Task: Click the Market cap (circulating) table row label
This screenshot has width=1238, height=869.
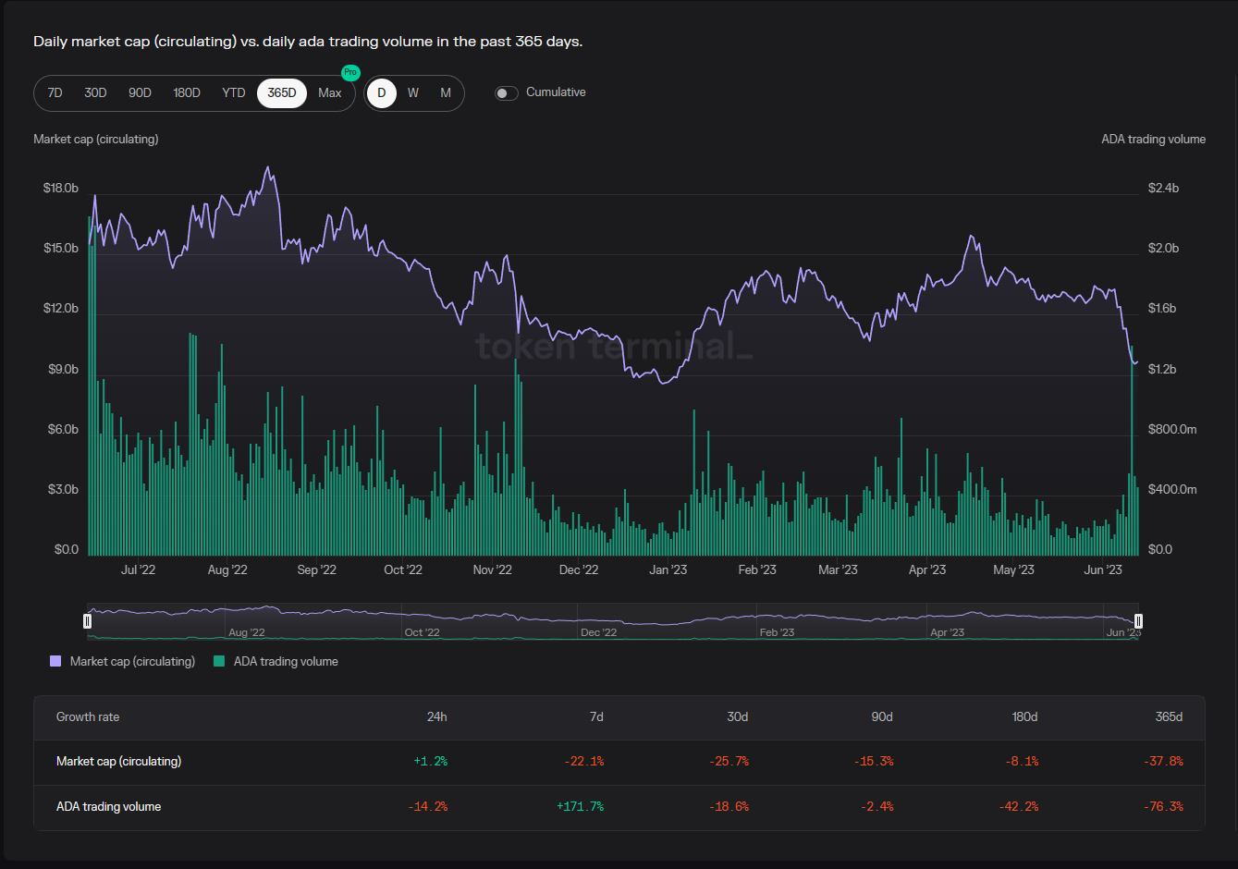Action: point(118,762)
